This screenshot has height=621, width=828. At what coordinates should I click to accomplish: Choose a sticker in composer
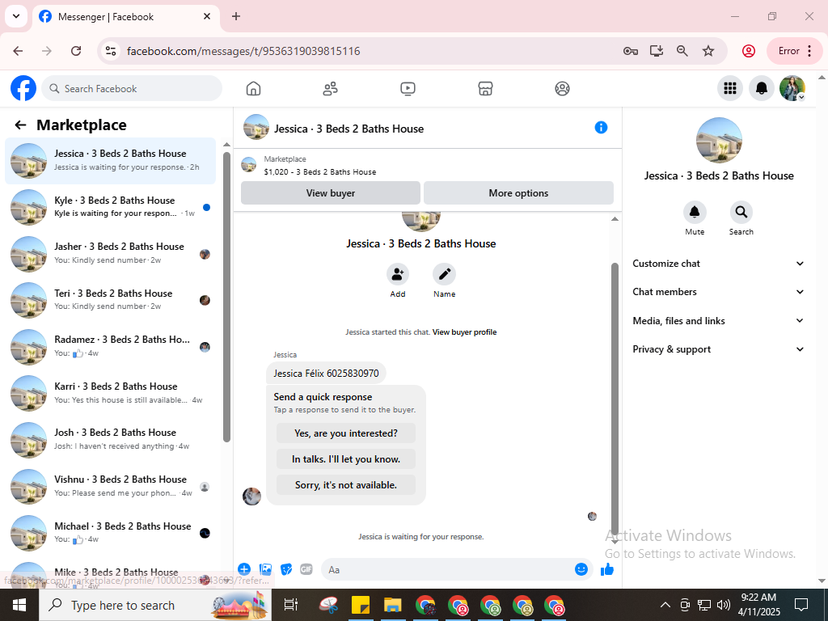pyautogui.click(x=286, y=569)
